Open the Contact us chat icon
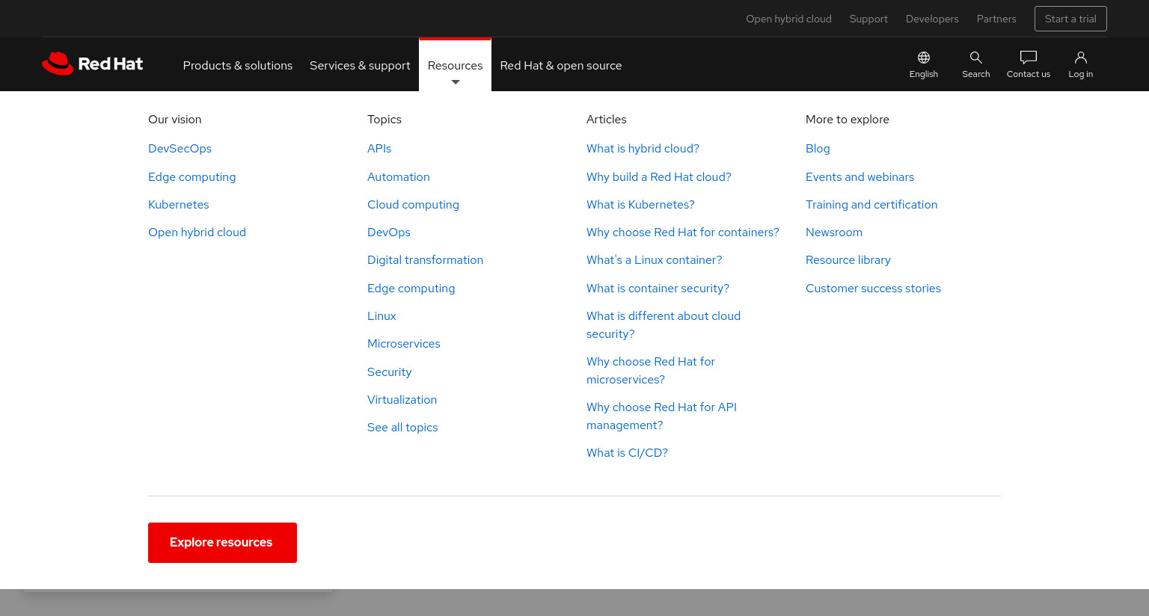The height and width of the screenshot is (616, 1149). [x=1029, y=58]
